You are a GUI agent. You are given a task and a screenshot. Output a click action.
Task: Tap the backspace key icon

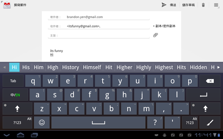[210, 81]
